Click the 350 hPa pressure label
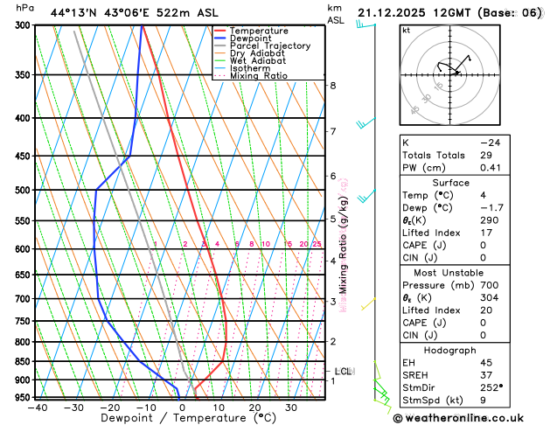 (24, 75)
